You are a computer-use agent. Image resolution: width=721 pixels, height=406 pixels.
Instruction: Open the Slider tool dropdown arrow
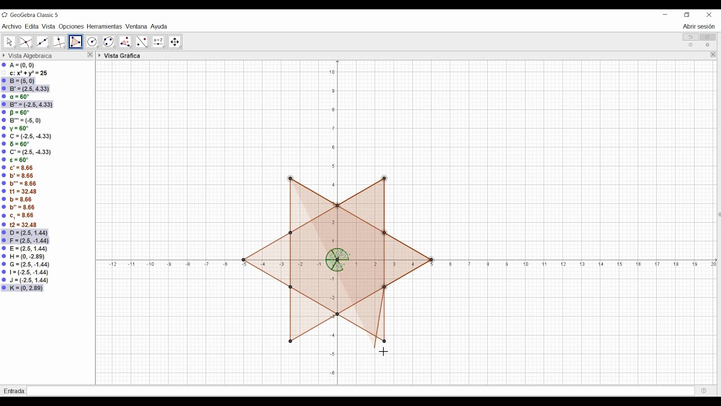(164, 47)
